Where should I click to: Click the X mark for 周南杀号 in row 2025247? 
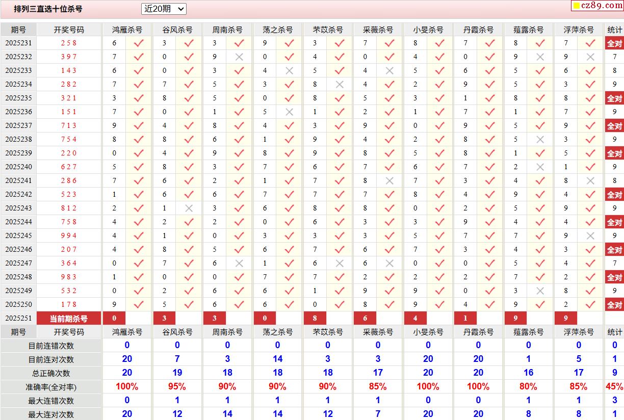tap(239, 264)
